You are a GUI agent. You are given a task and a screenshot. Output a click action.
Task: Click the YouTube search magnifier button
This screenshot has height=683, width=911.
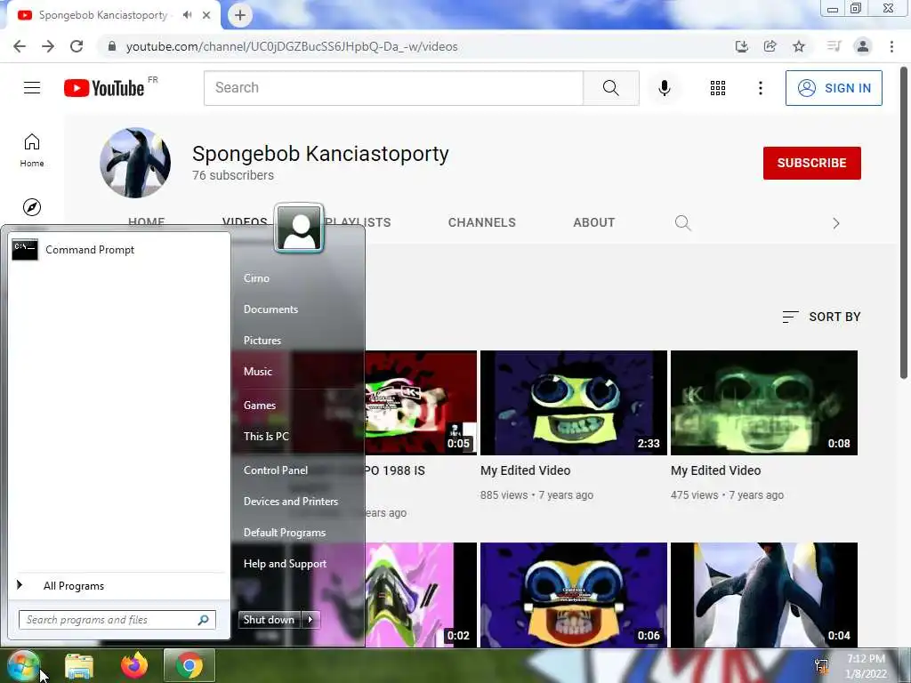tap(610, 88)
